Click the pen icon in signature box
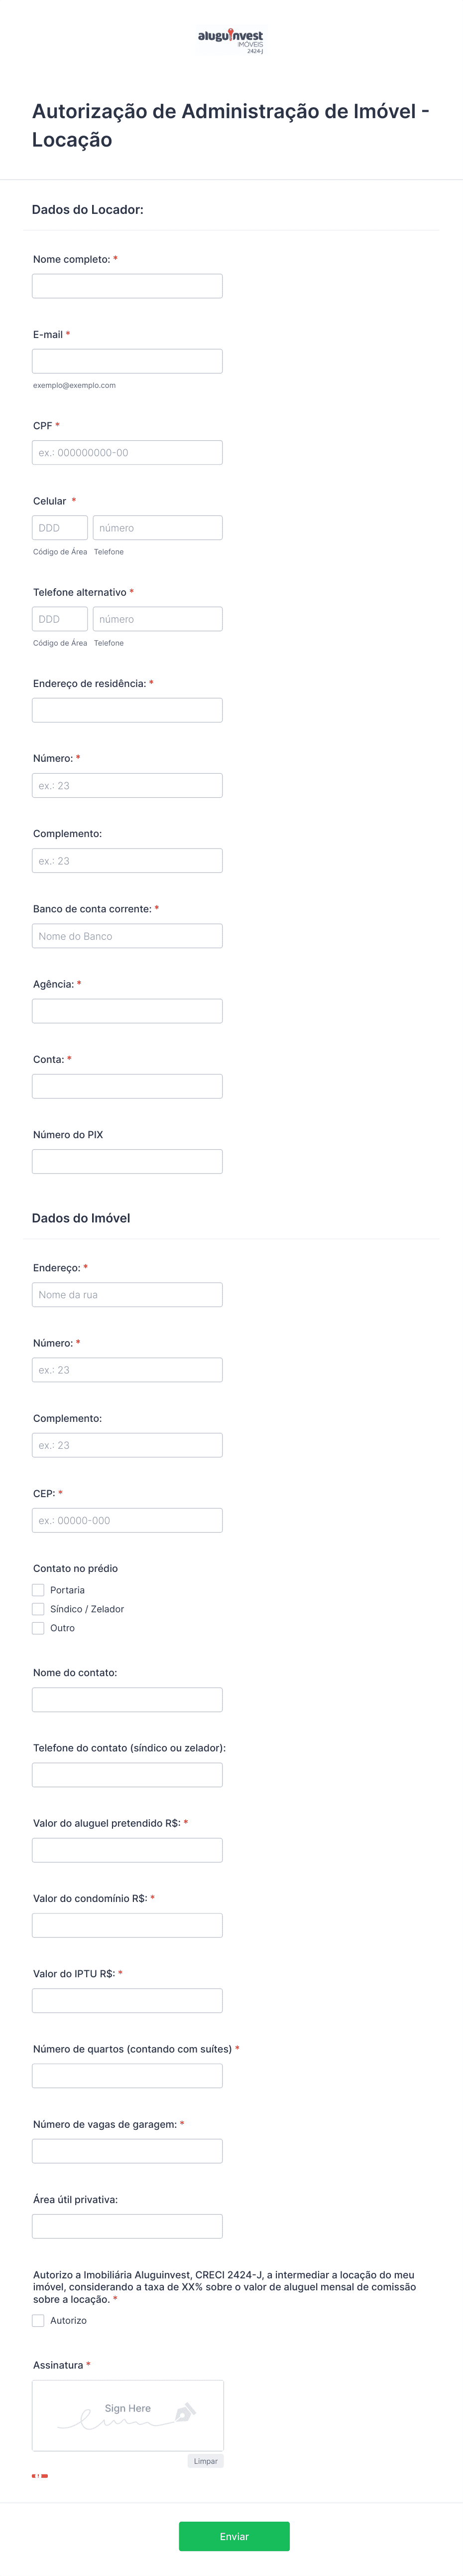The image size is (463, 2576). 185,2414
